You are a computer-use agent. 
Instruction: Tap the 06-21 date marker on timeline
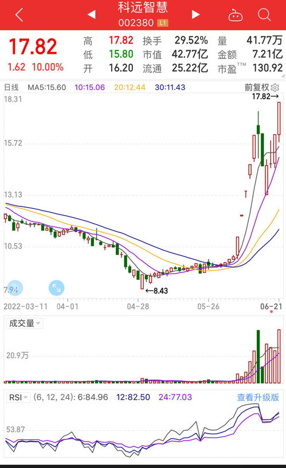click(271, 306)
